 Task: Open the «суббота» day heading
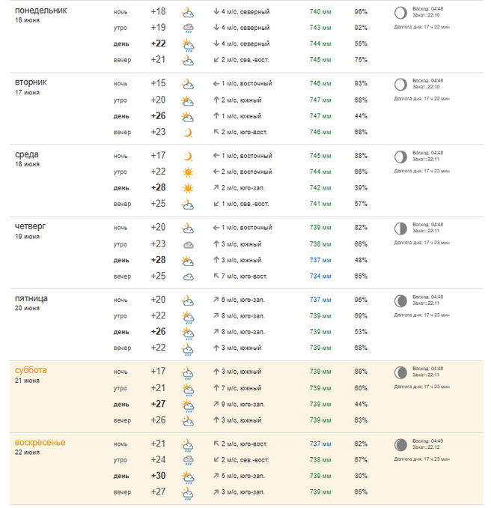[31, 370]
